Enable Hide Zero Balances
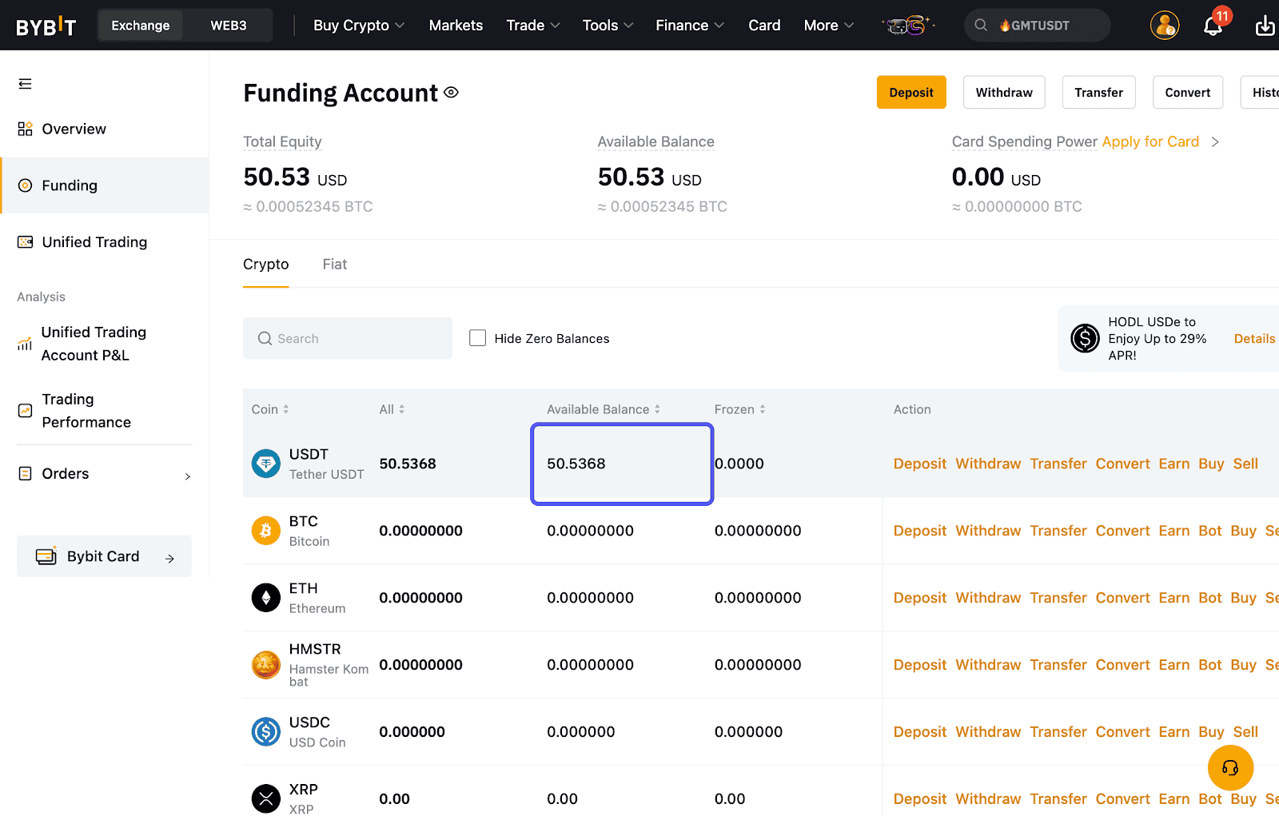 pos(477,337)
